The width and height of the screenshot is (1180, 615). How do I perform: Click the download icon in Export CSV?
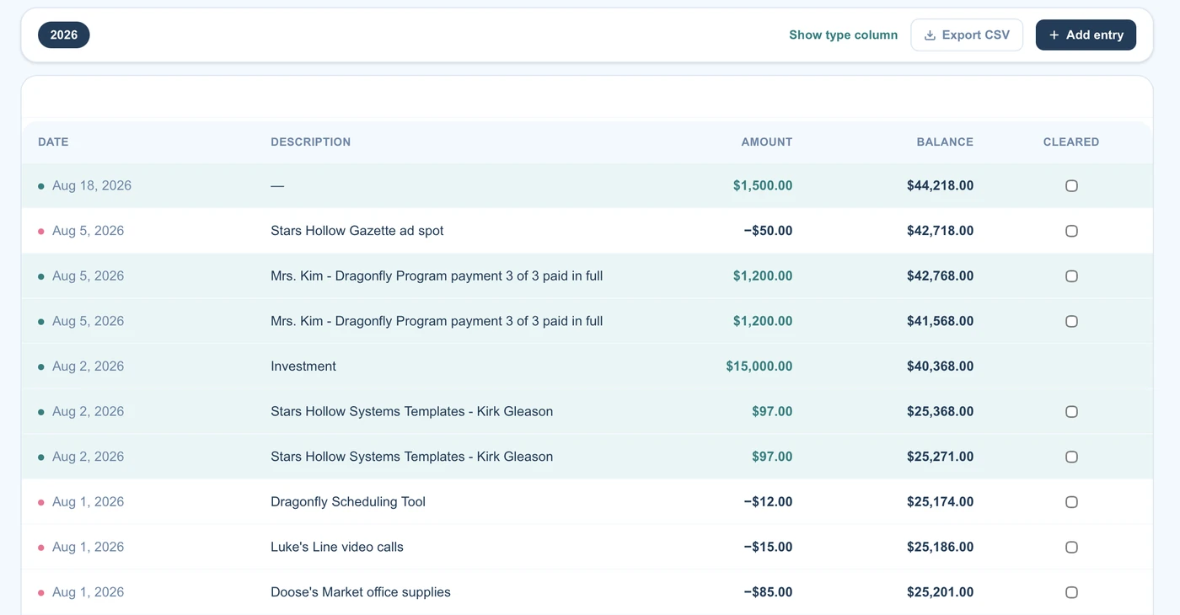931,35
